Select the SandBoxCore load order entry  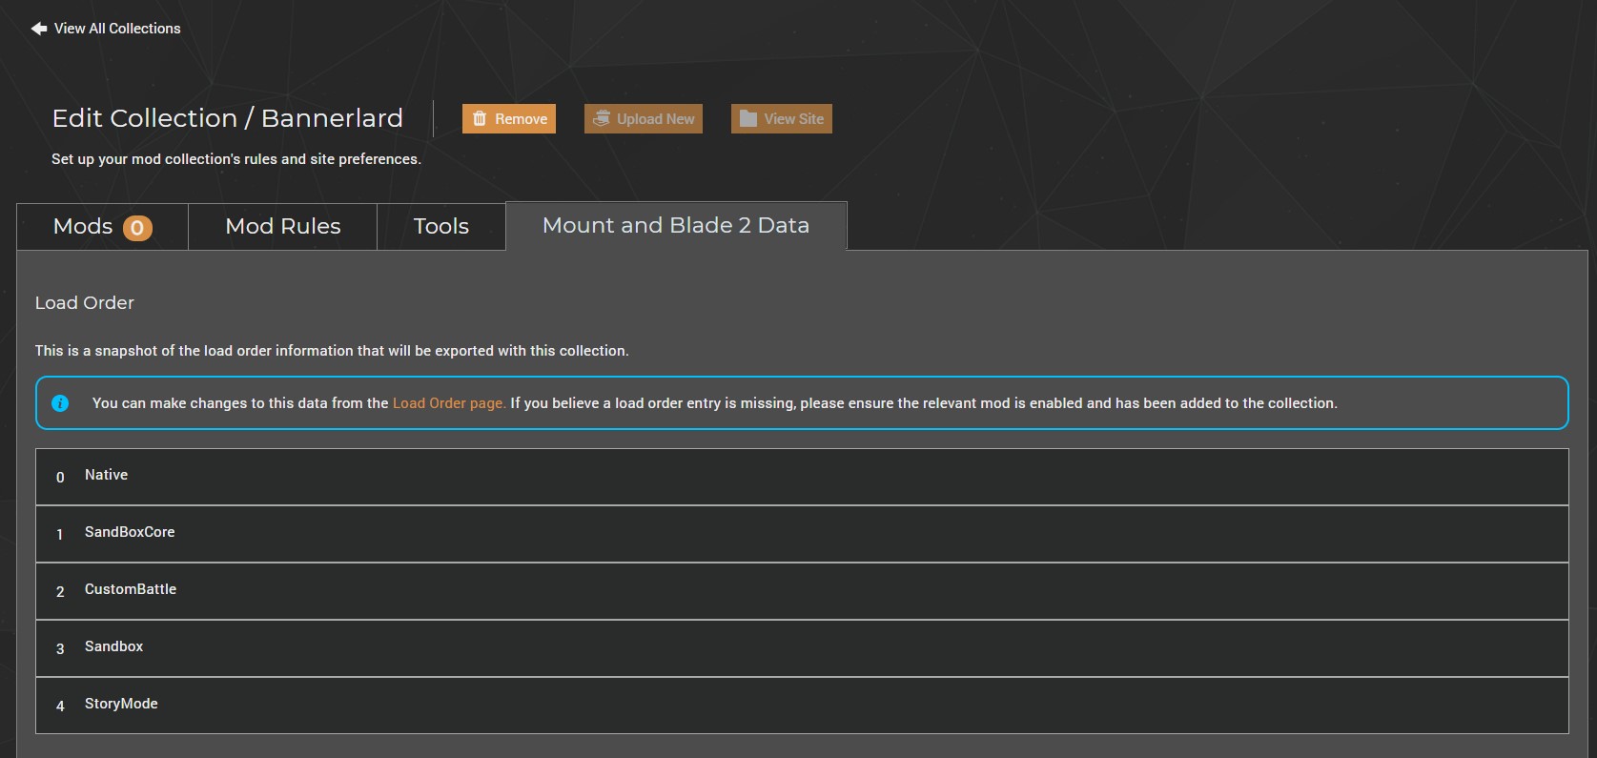[x=802, y=534]
